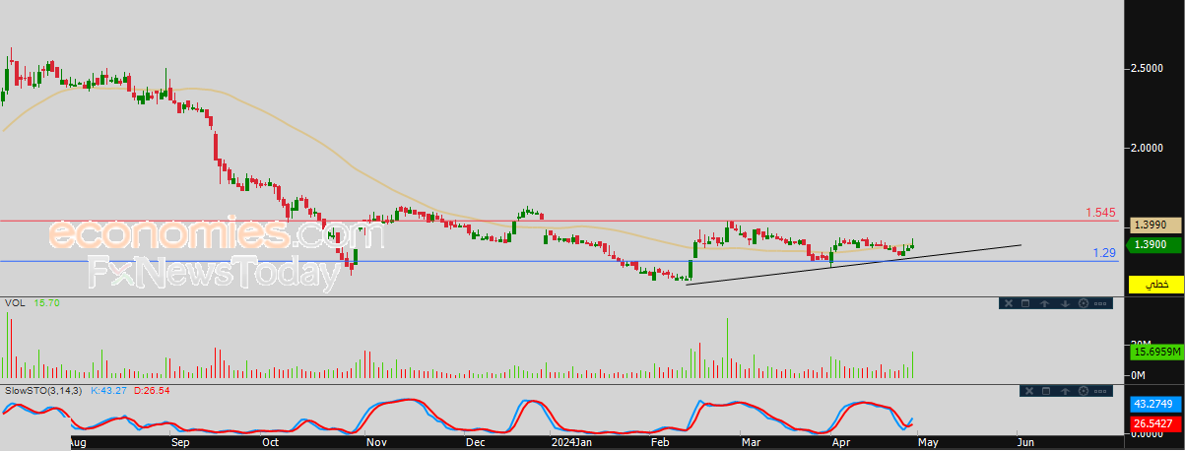Expand more options for SlowSTO panel
The height and width of the screenshot is (451, 1185).
click(1100, 391)
